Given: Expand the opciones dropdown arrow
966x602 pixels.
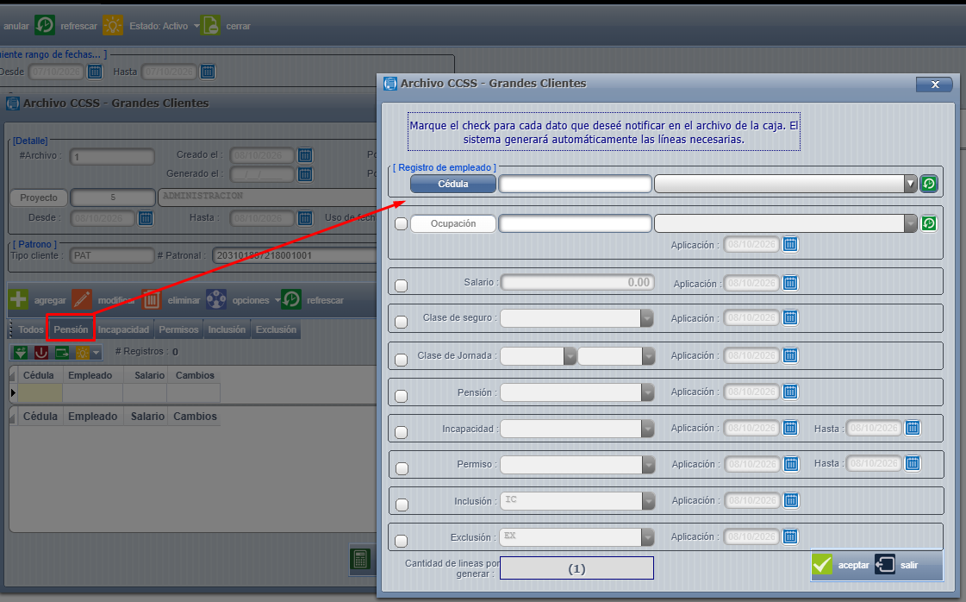Looking at the screenshot, I should [277, 300].
